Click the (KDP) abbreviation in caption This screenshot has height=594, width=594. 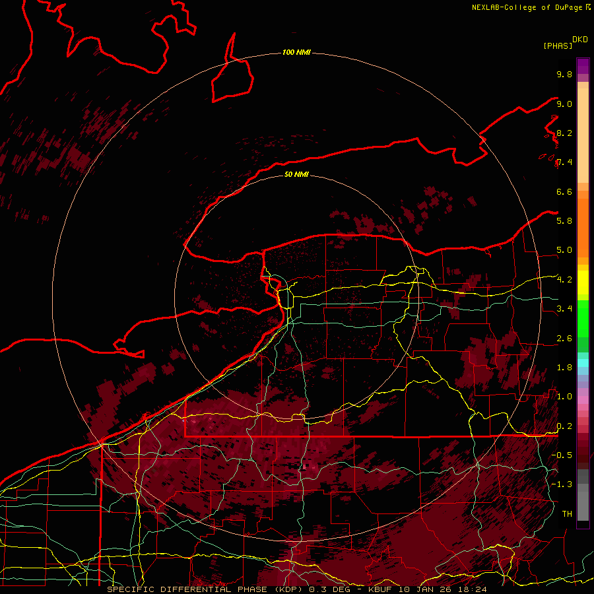click(288, 589)
